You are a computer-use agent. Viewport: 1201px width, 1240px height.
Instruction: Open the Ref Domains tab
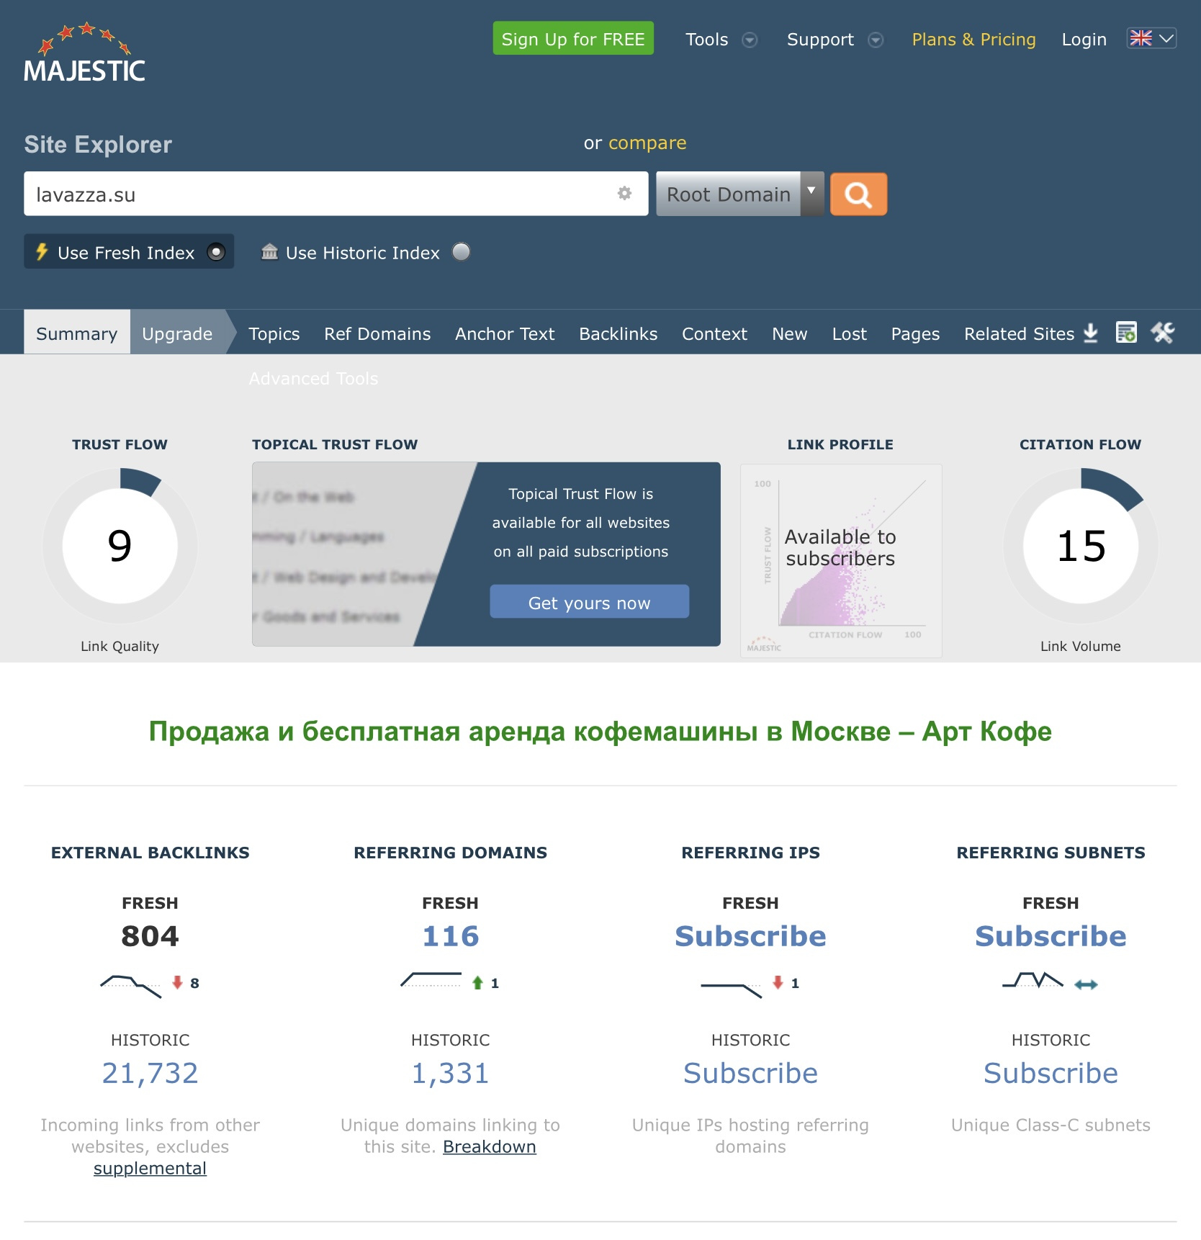click(377, 333)
